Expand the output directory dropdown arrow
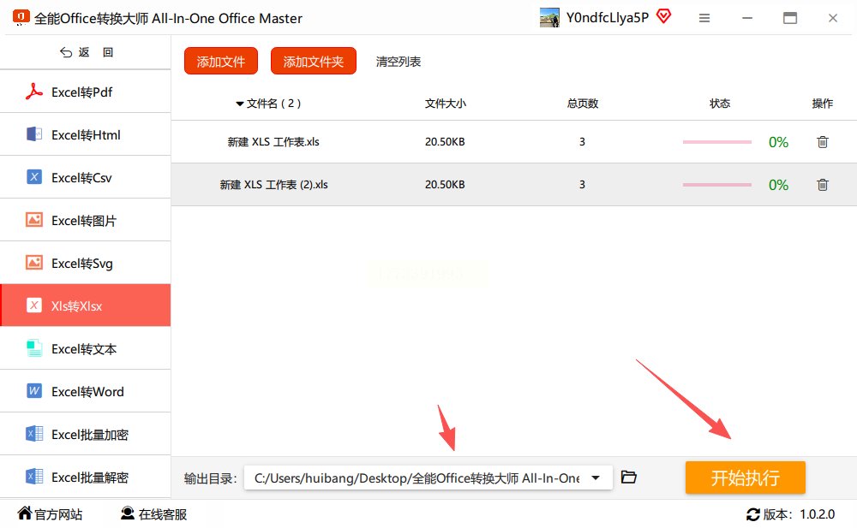Image resolution: width=857 pixels, height=528 pixels. 596,478
